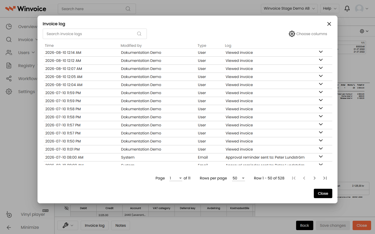The width and height of the screenshot is (375, 234).
Task: Toggle the hidden-eye column visibility icon
Action: pyautogui.click(x=66, y=208)
